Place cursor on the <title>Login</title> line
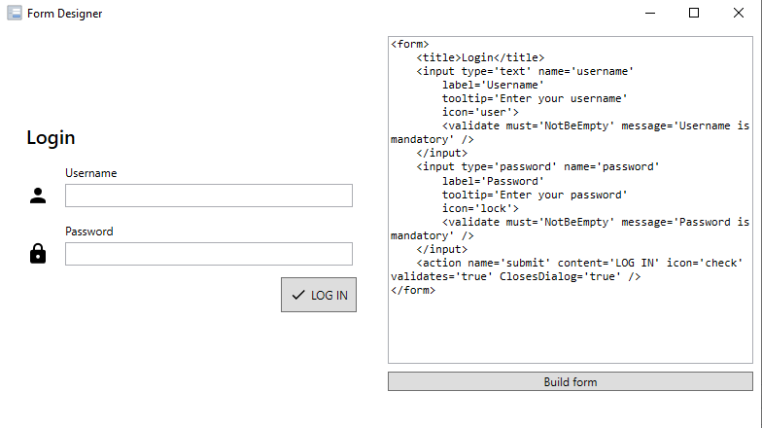The image size is (762, 428). pos(480,58)
